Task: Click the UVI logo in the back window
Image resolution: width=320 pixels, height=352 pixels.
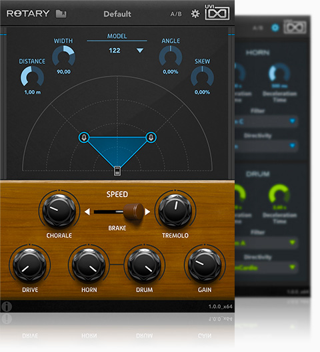Action: (295, 27)
